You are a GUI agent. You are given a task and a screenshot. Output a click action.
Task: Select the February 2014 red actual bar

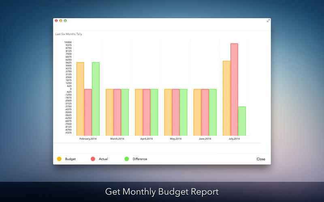pos(88,112)
